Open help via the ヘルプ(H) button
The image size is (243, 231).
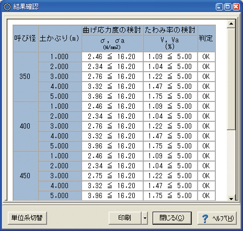217,218
